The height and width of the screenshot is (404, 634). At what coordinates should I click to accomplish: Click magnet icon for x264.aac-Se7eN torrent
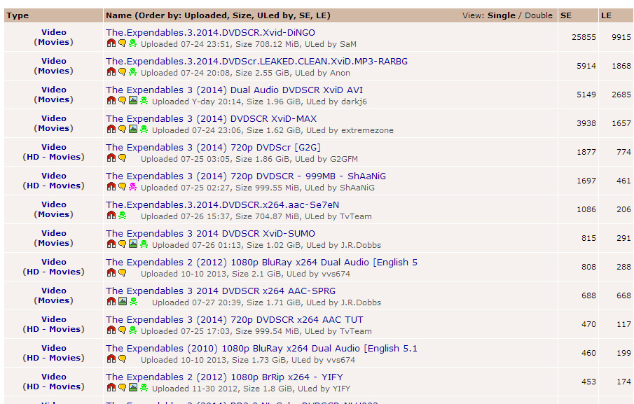coord(111,216)
